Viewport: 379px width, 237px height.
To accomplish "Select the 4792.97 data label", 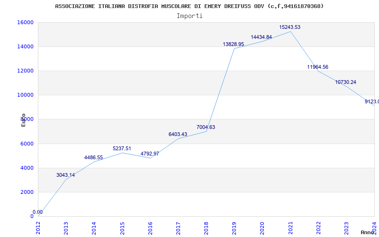I will [150, 154].
